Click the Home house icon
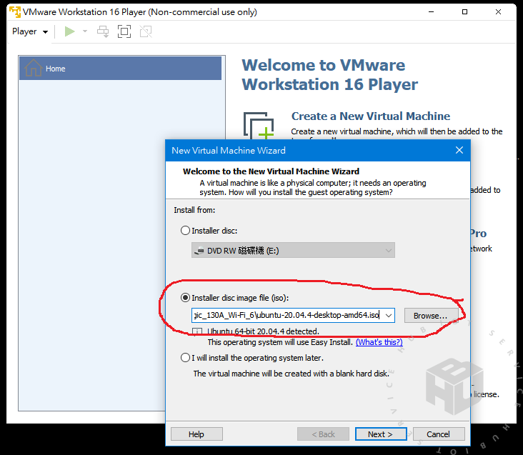This screenshot has height=455, width=523. (x=33, y=68)
